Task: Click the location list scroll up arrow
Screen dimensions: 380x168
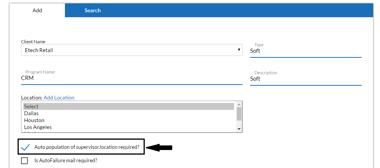Action: [239, 104]
